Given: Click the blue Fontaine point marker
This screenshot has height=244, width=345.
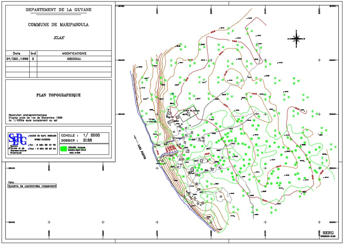Looking at the screenshot, I should (180, 139).
